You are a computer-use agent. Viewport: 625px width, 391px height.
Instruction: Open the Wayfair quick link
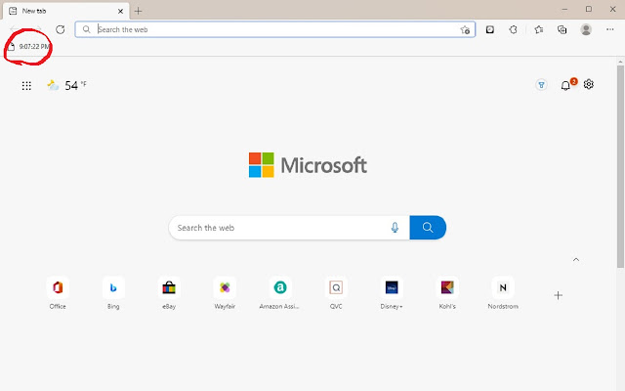225,293
